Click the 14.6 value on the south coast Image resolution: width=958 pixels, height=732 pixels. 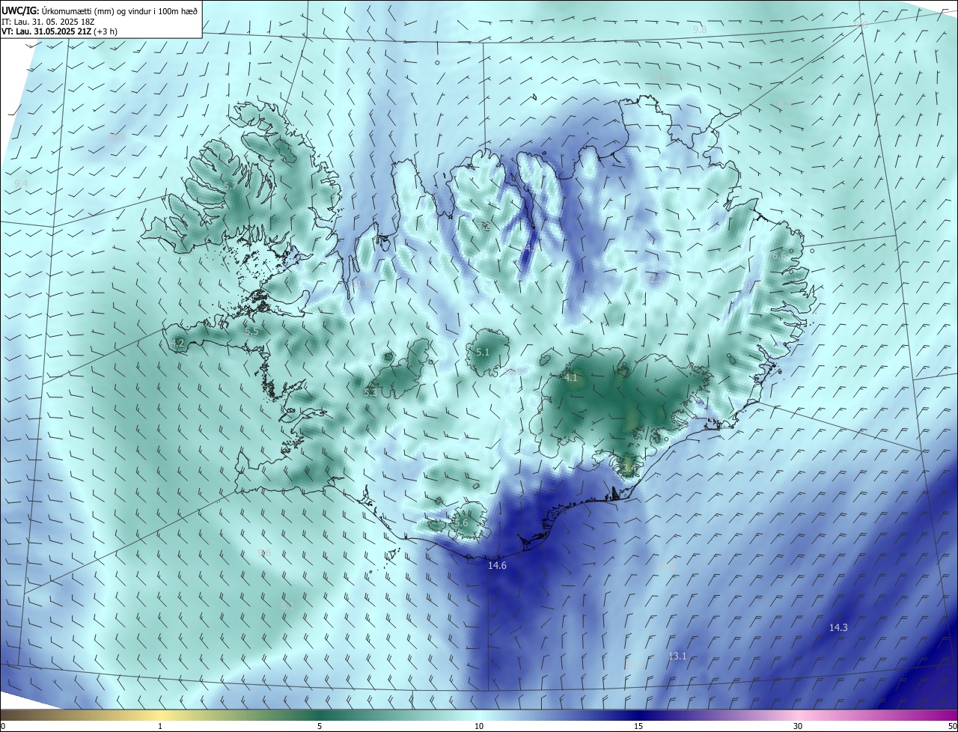pos(497,566)
